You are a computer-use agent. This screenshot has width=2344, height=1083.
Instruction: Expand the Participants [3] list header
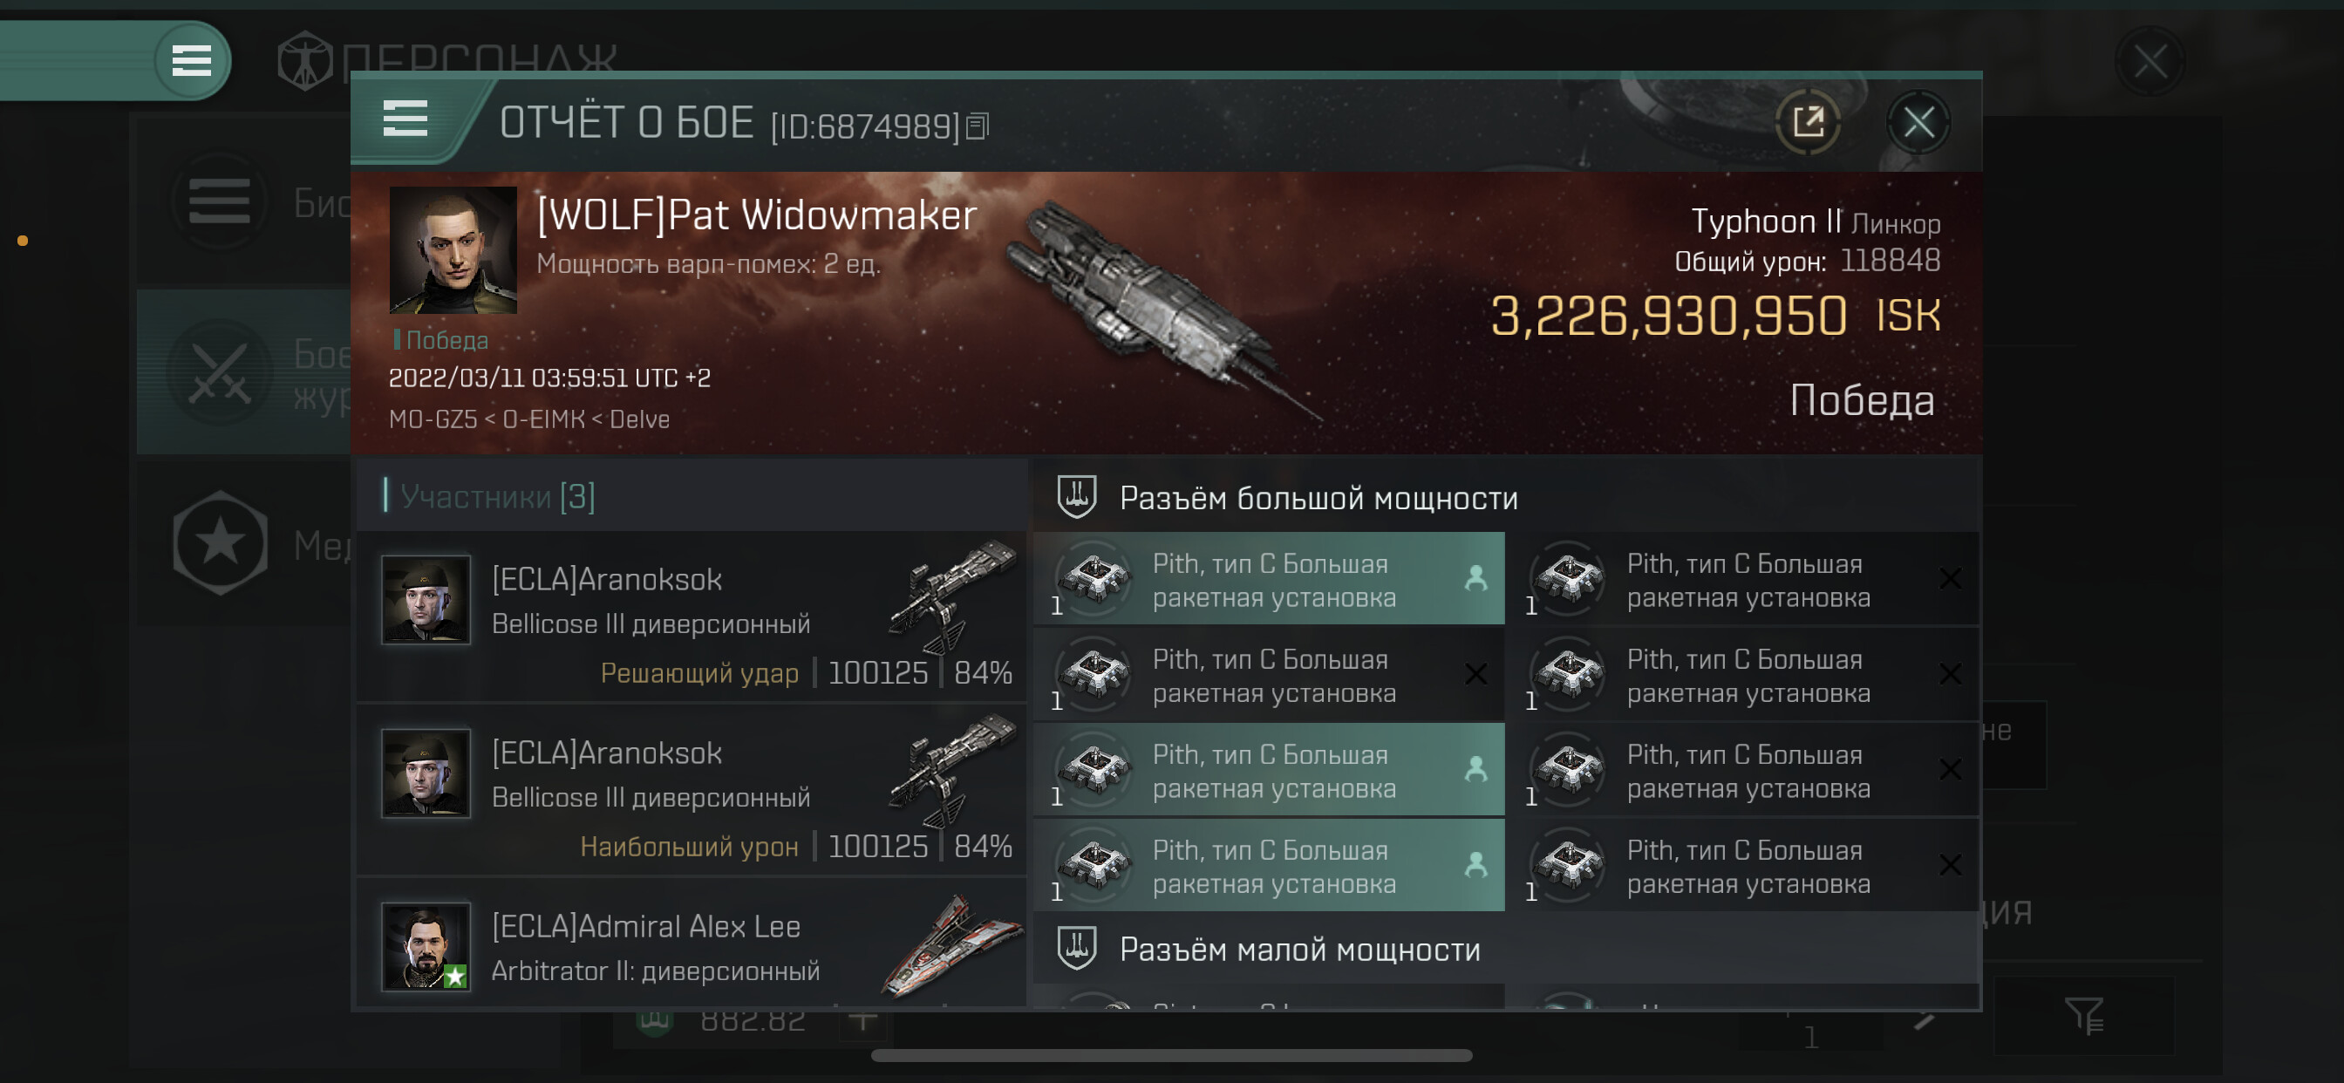coord(498,497)
